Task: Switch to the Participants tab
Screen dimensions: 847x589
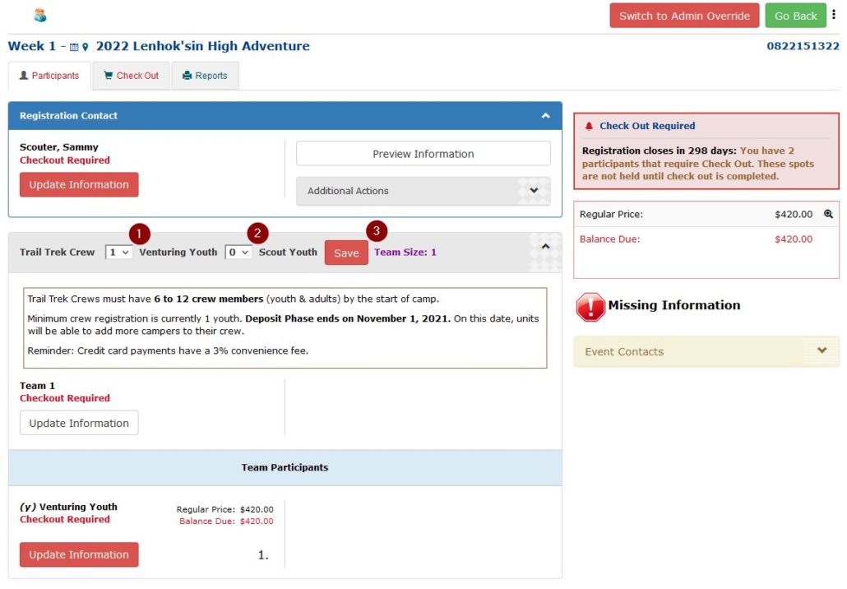Action: coord(49,76)
